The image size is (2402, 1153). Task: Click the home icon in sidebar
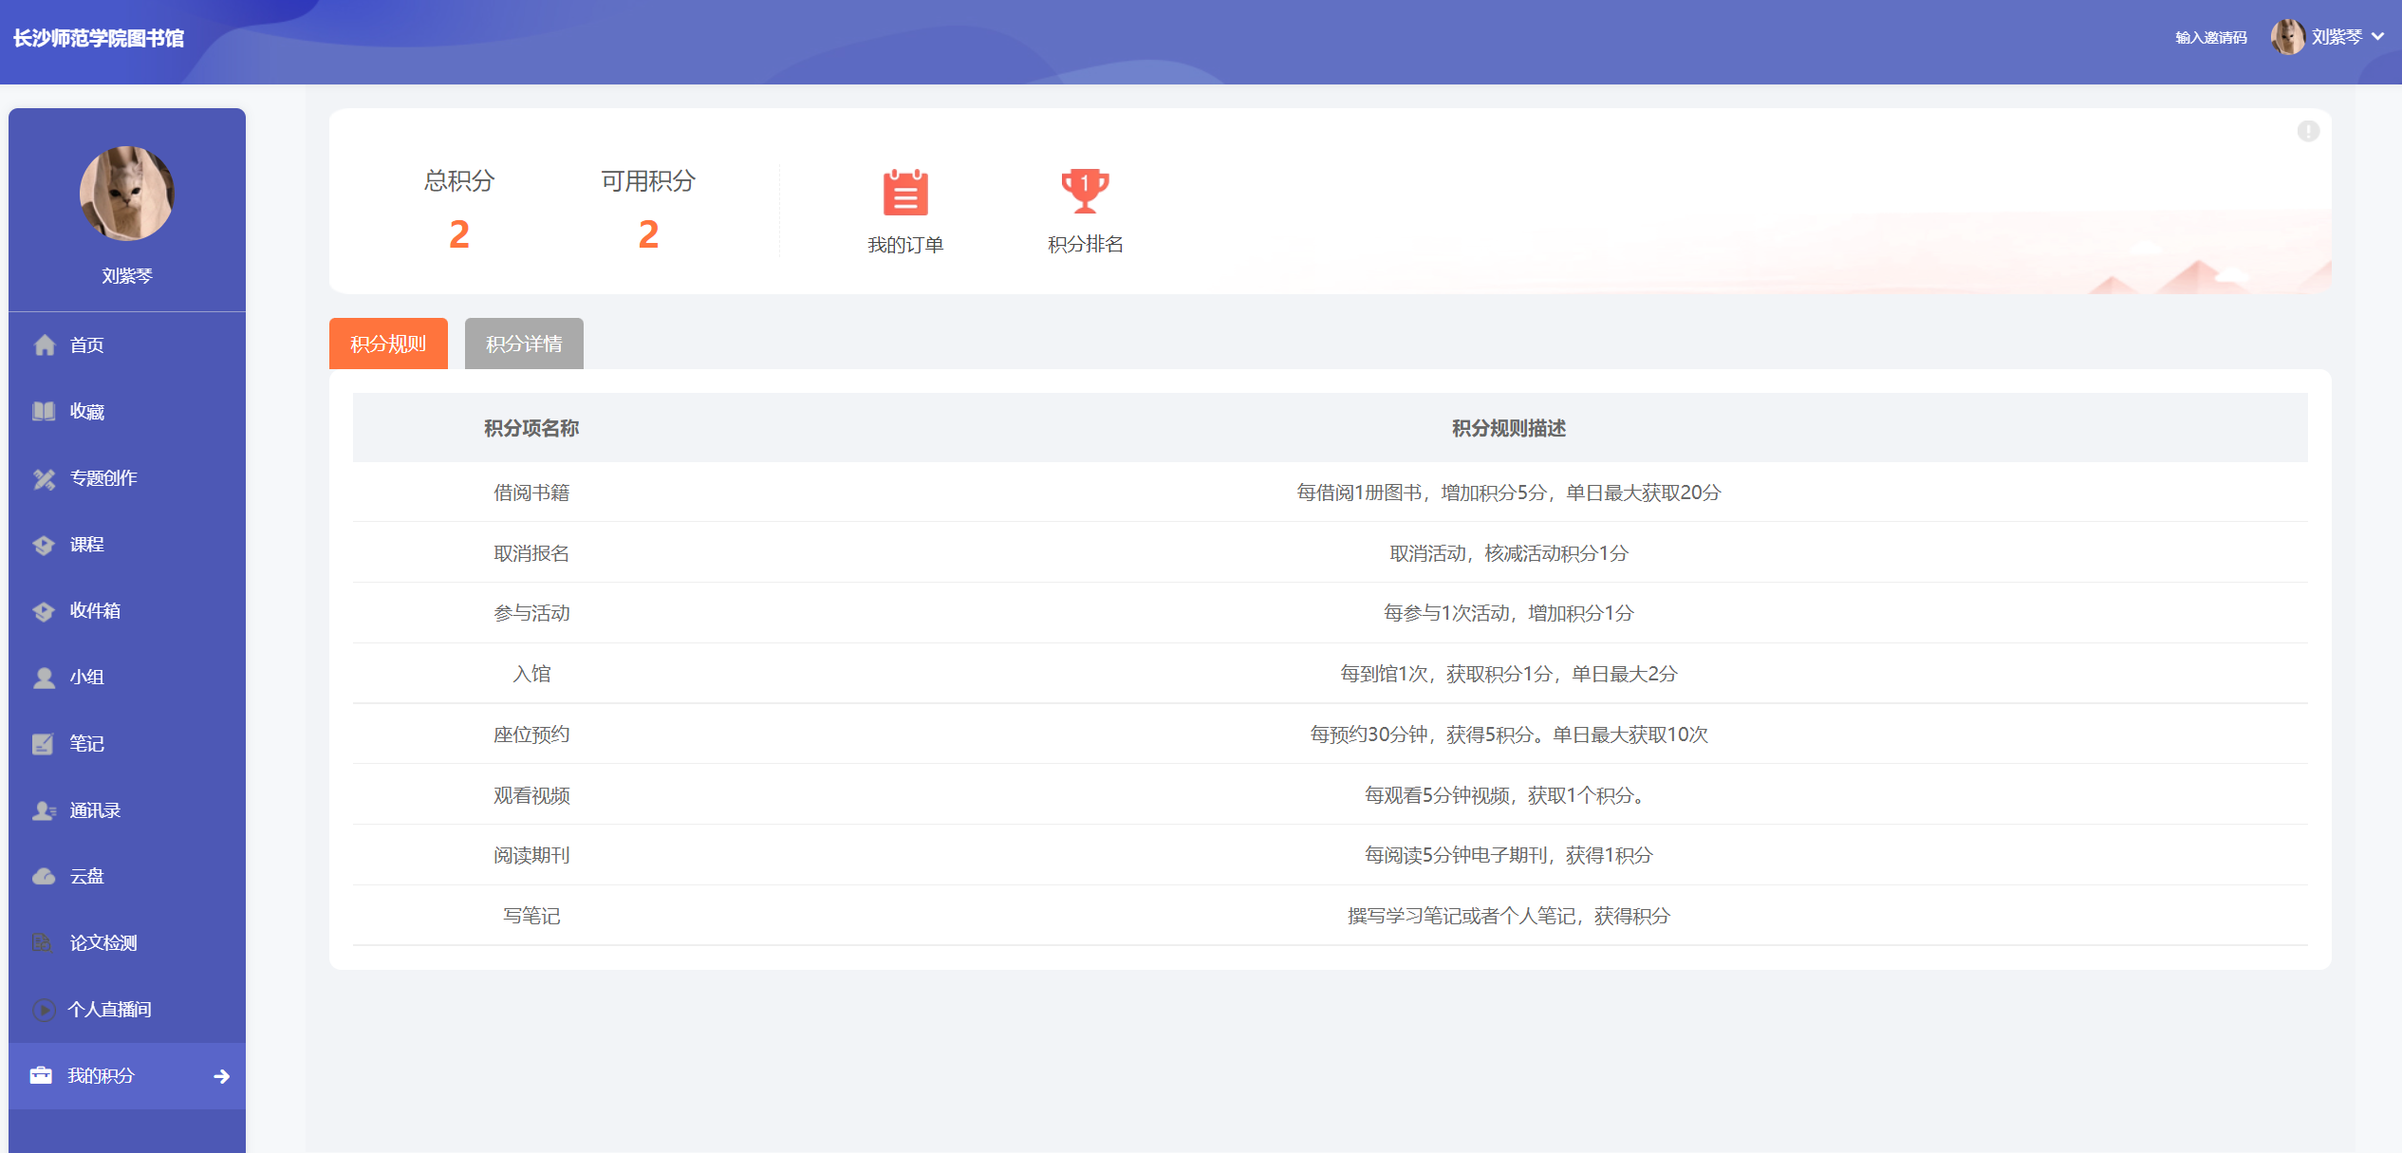(x=45, y=345)
